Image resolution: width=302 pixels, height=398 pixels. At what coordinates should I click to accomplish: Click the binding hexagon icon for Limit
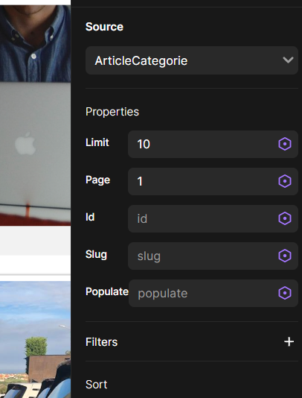pos(285,144)
